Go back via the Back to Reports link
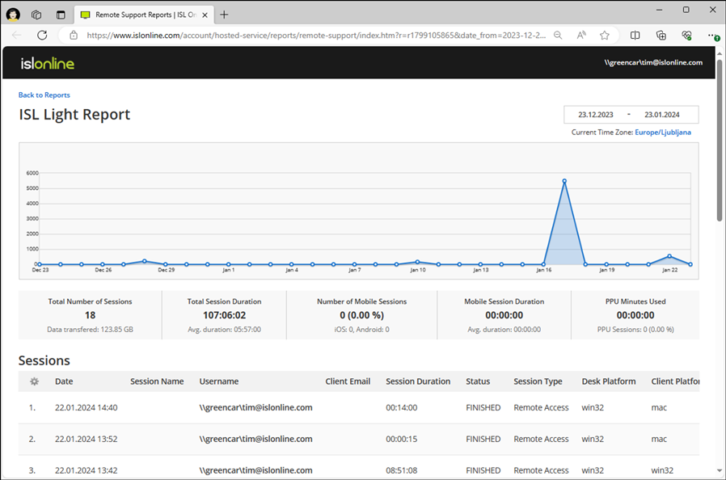This screenshot has height=480, width=726. point(44,95)
